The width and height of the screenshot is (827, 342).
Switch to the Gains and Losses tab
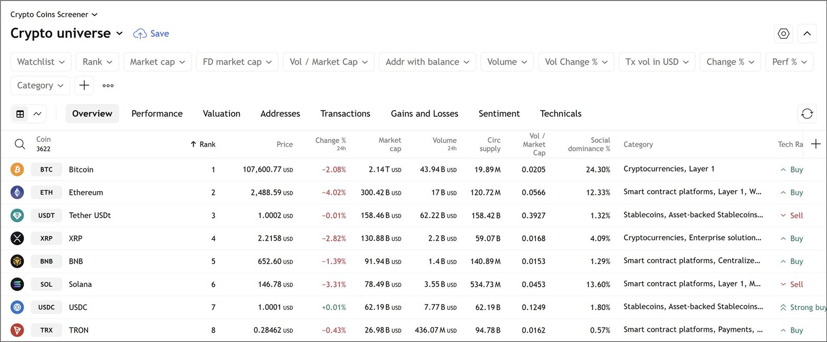coord(424,114)
